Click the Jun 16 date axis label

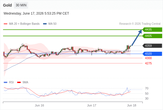pyautogui.click(x=40, y=105)
